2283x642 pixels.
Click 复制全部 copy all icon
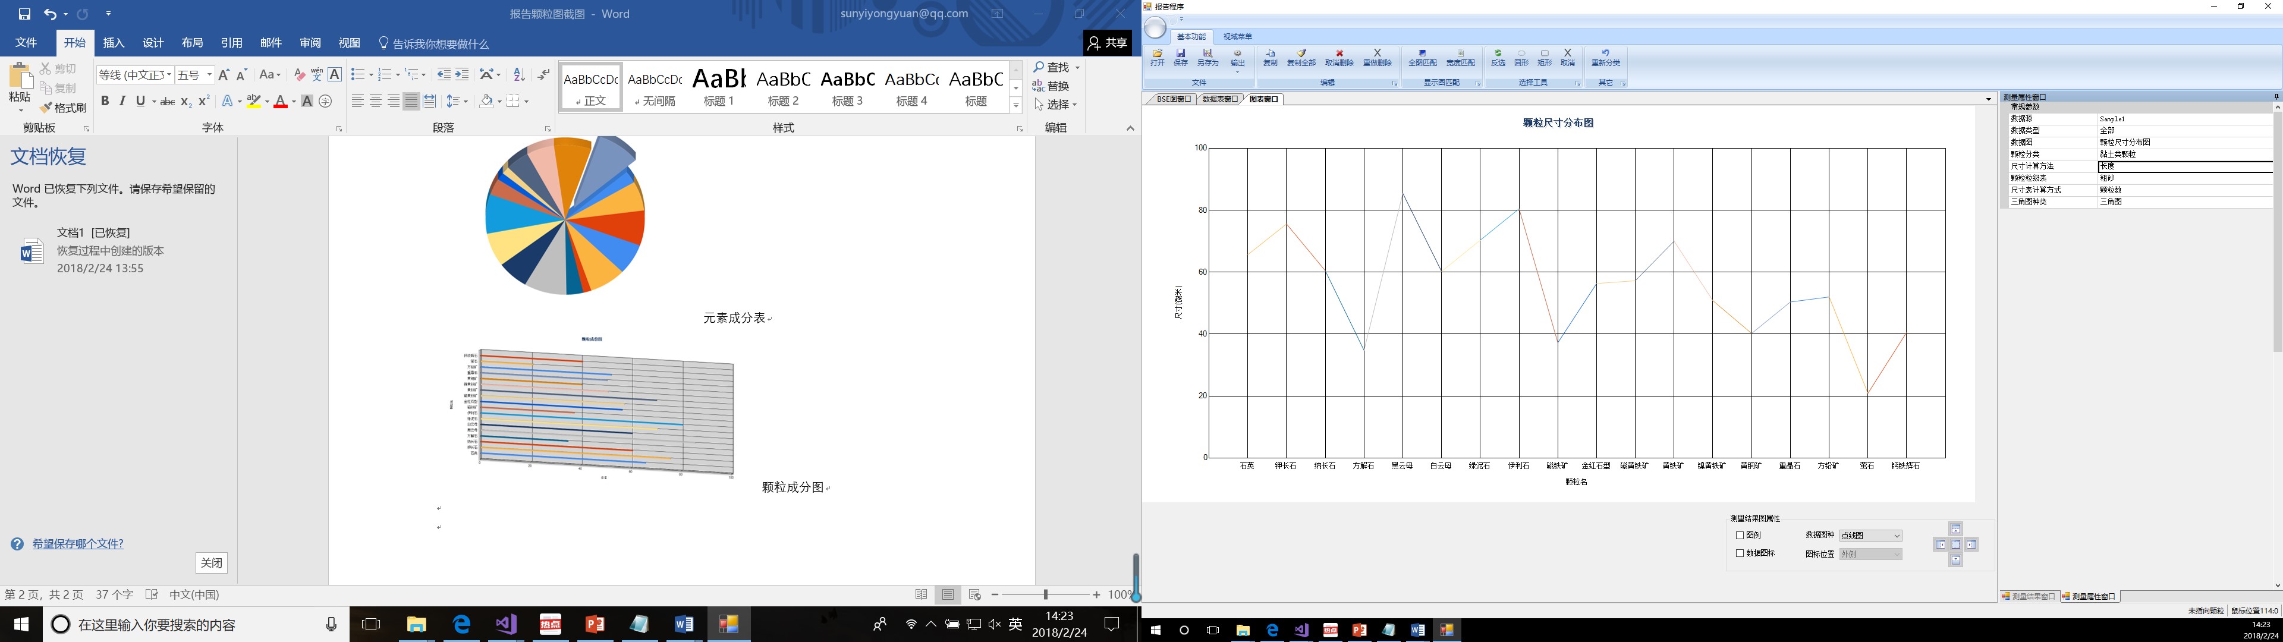tap(1301, 58)
